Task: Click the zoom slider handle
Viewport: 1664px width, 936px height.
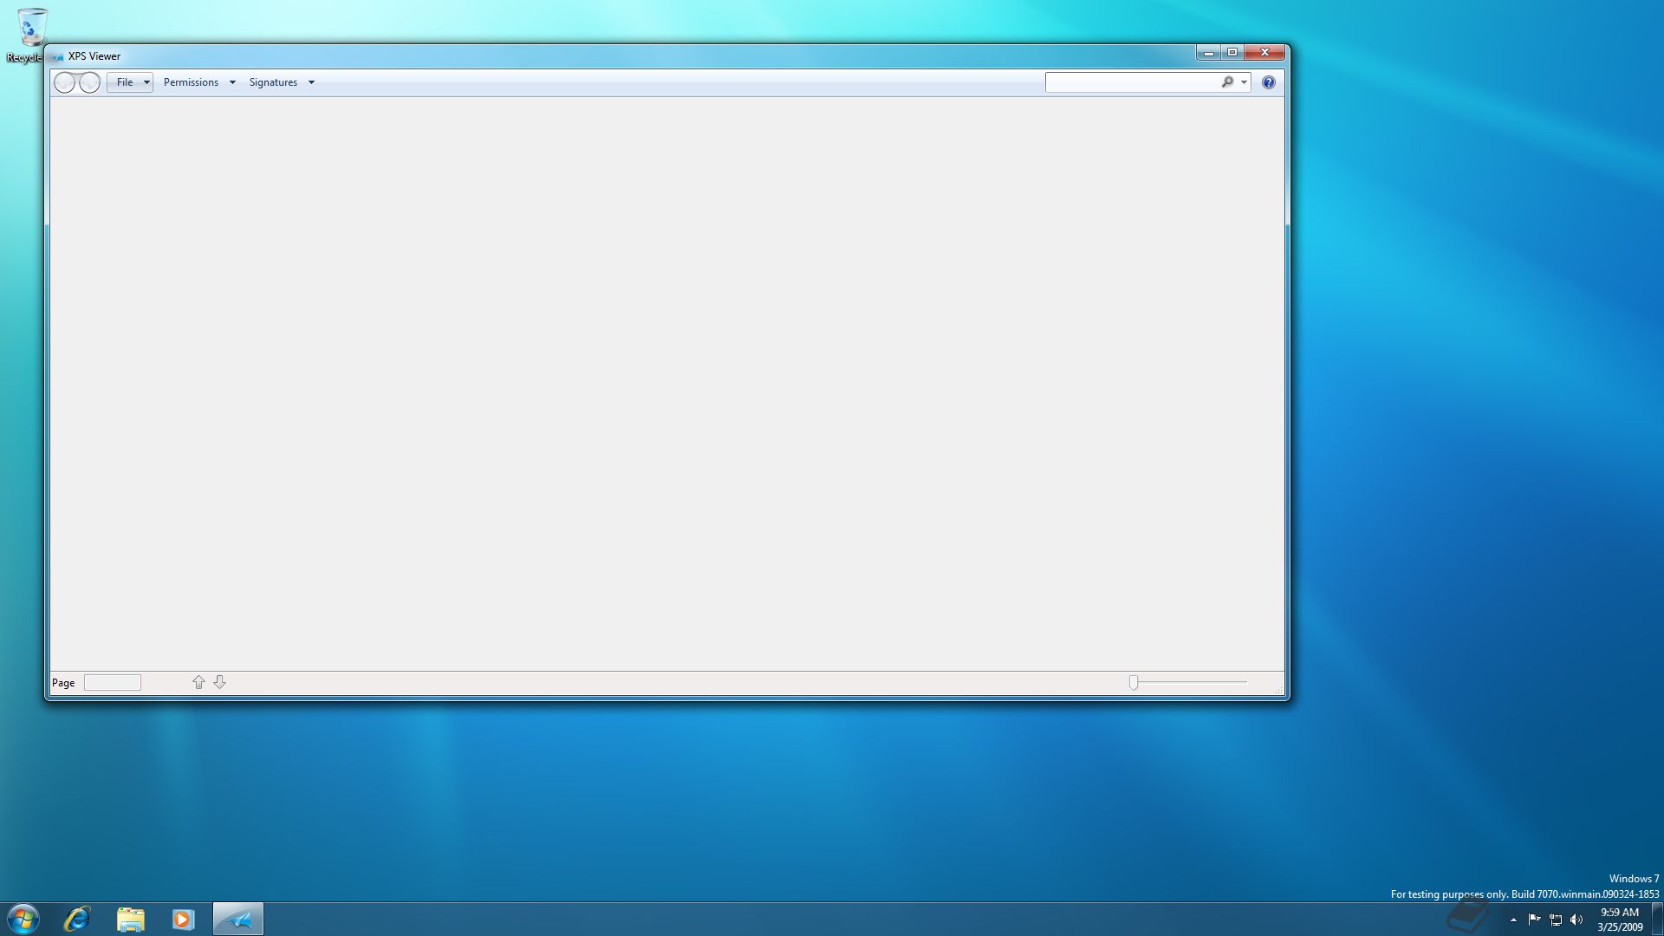Action: point(1134,683)
